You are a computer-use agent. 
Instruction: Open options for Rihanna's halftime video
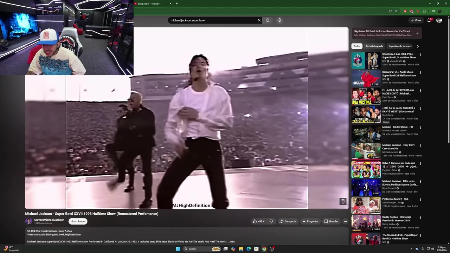(420, 72)
